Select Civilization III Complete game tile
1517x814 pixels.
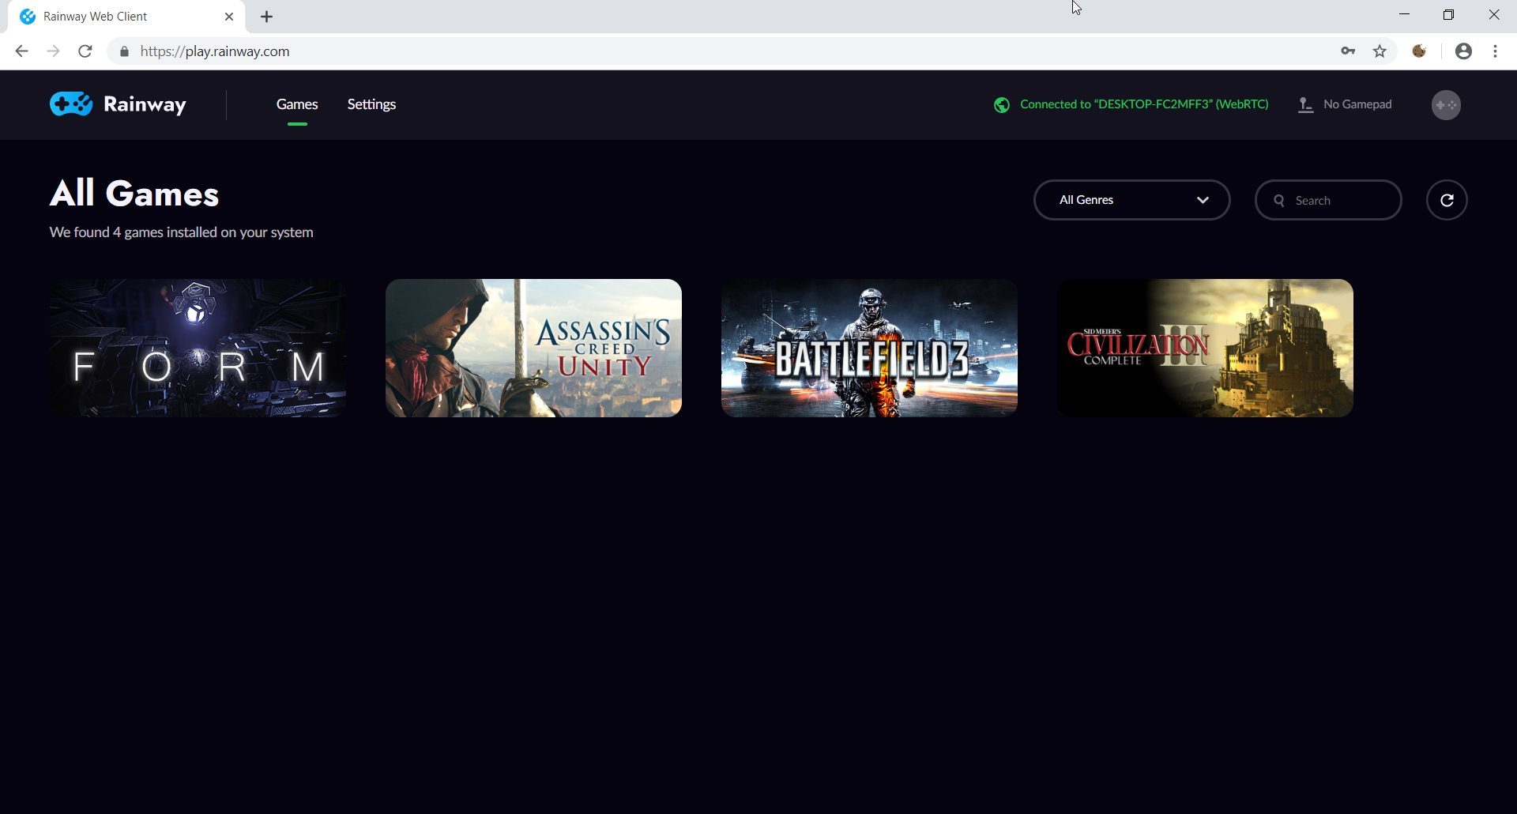[x=1205, y=348]
